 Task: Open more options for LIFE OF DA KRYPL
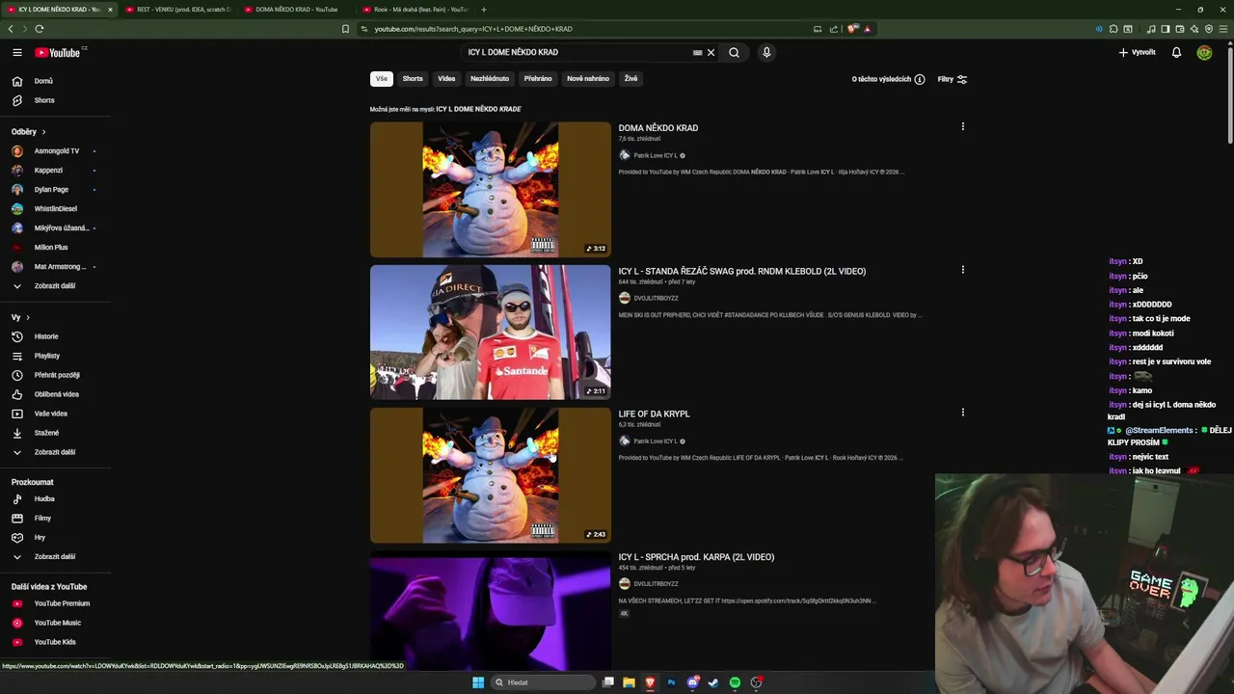point(962,413)
